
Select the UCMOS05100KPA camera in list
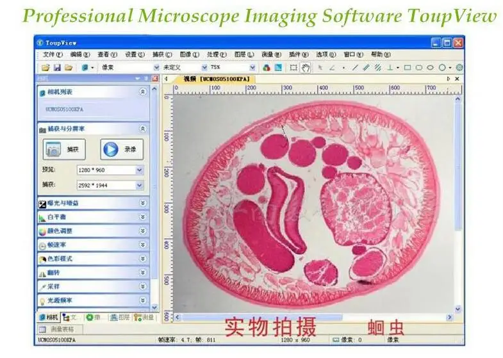click(65, 110)
